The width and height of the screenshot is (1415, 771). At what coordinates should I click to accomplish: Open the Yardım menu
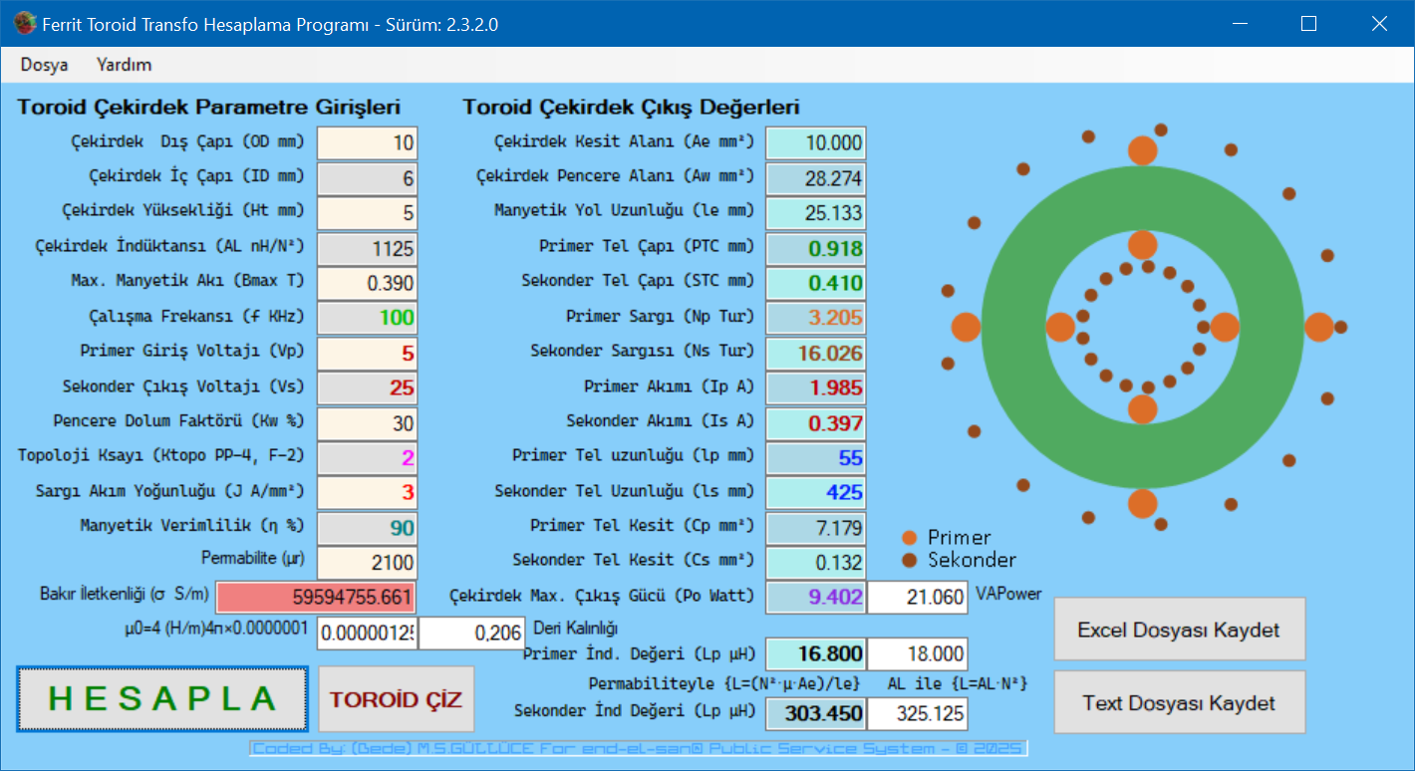point(124,65)
